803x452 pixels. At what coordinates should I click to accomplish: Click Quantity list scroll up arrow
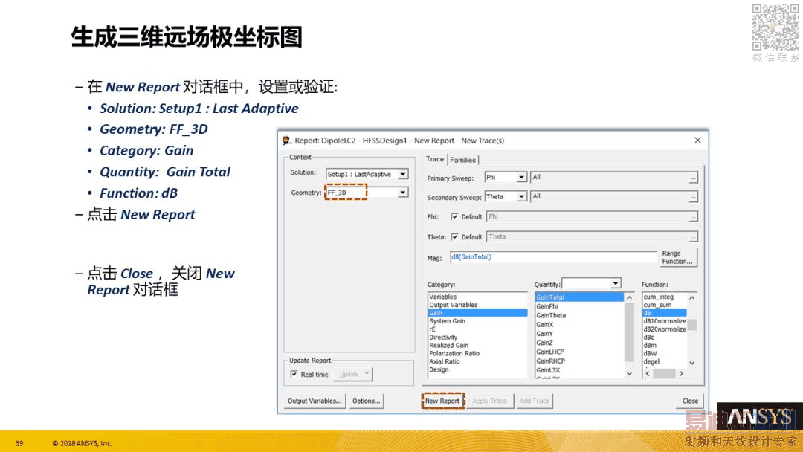[x=630, y=297]
